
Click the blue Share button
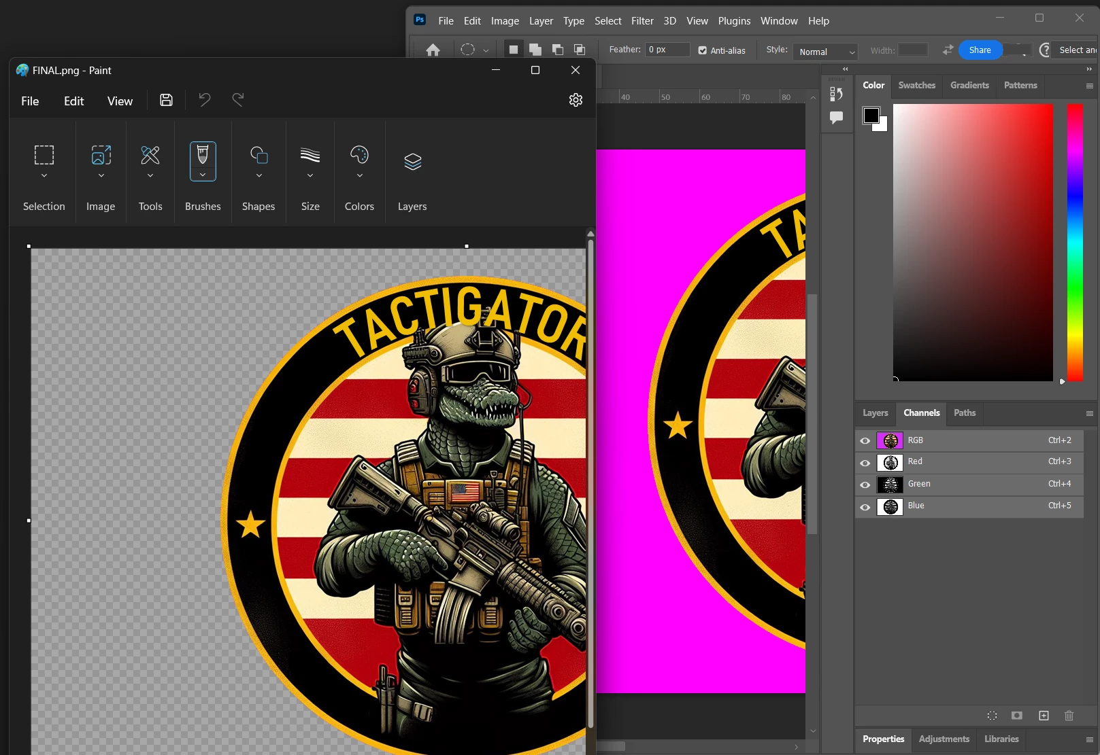[x=980, y=50]
